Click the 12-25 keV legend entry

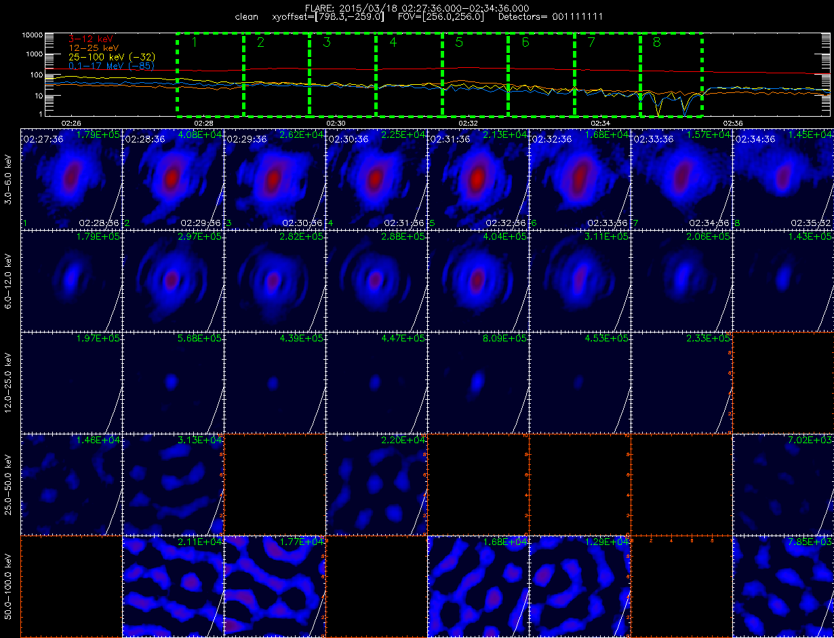(95, 48)
